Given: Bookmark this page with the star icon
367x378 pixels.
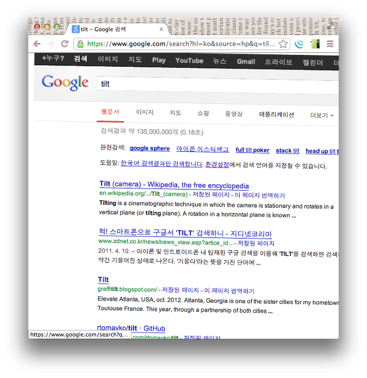Looking at the screenshot, I should point(283,44).
